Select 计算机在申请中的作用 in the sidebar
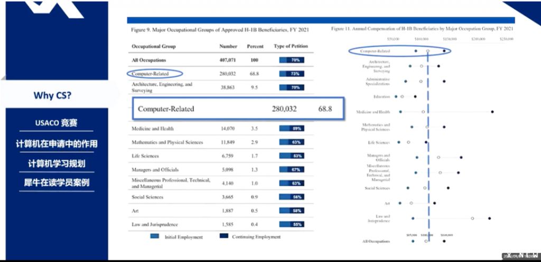Viewport: 541px width, 262px height. point(56,144)
